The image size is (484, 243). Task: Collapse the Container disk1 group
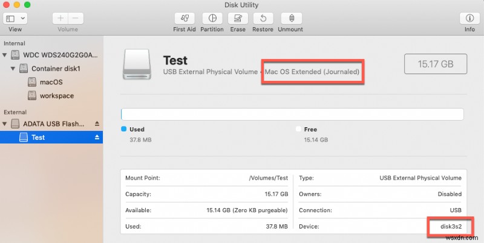tap(14, 69)
